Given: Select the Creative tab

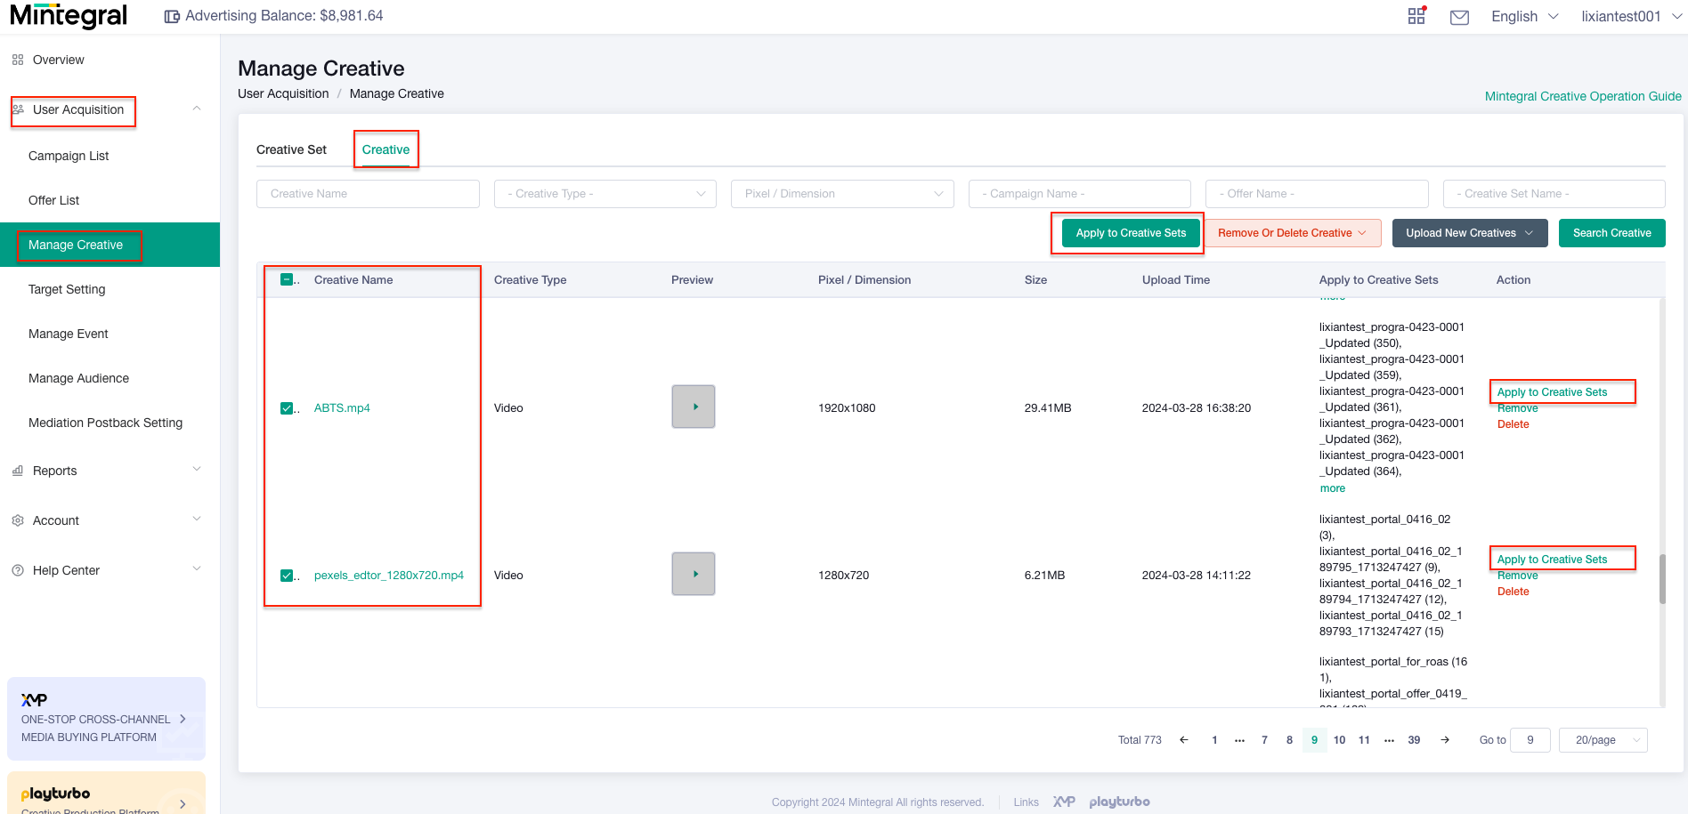Looking at the screenshot, I should click(385, 149).
